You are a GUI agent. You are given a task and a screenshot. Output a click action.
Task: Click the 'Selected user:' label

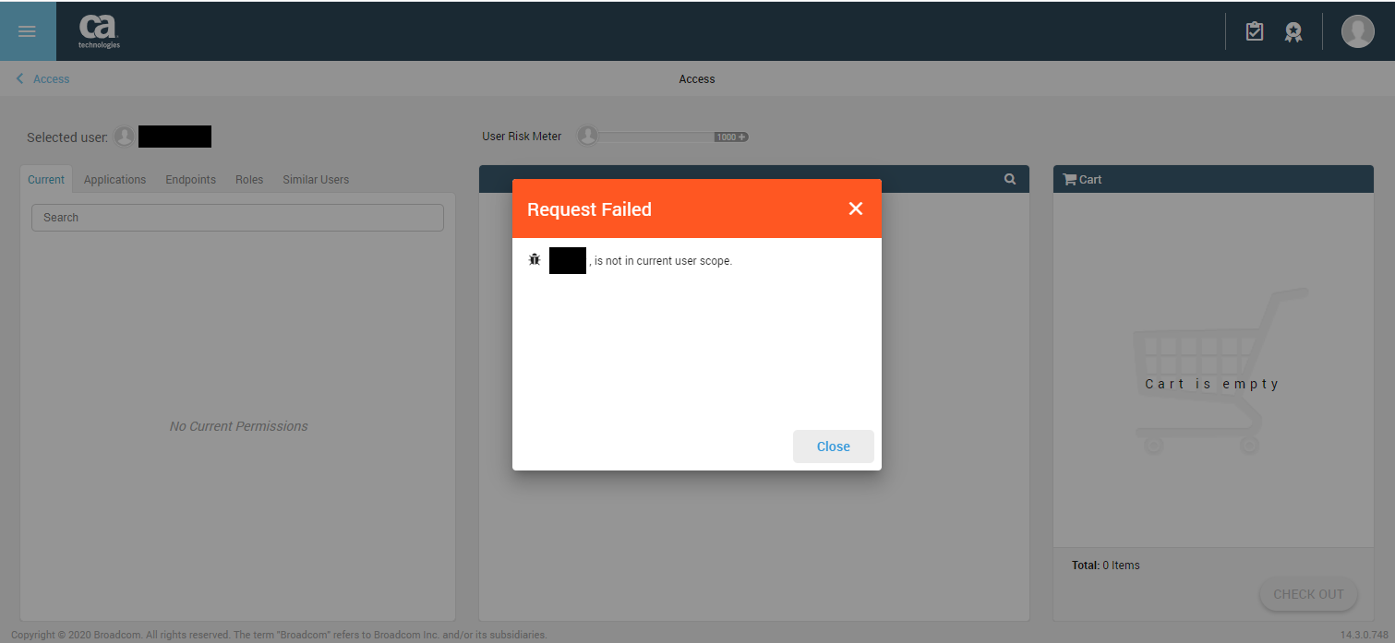pyautogui.click(x=67, y=137)
